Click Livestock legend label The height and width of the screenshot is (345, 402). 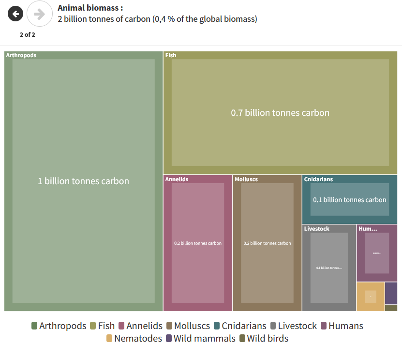[x=297, y=326]
